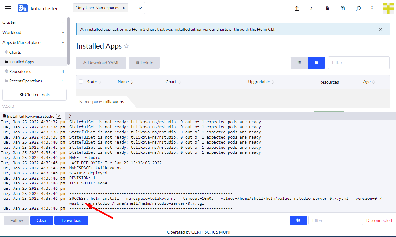The image size is (396, 237).
Task: Expand the Cluster sidebar section
Action: pyautogui.click(x=33, y=22)
